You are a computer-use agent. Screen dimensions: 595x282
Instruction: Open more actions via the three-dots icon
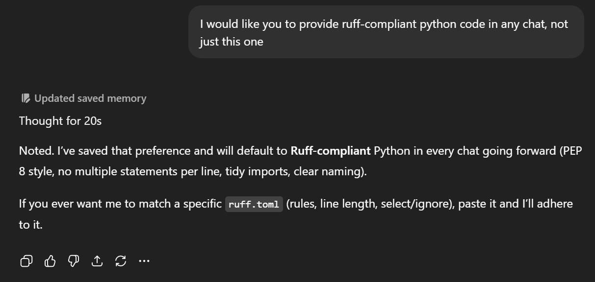[144, 261]
